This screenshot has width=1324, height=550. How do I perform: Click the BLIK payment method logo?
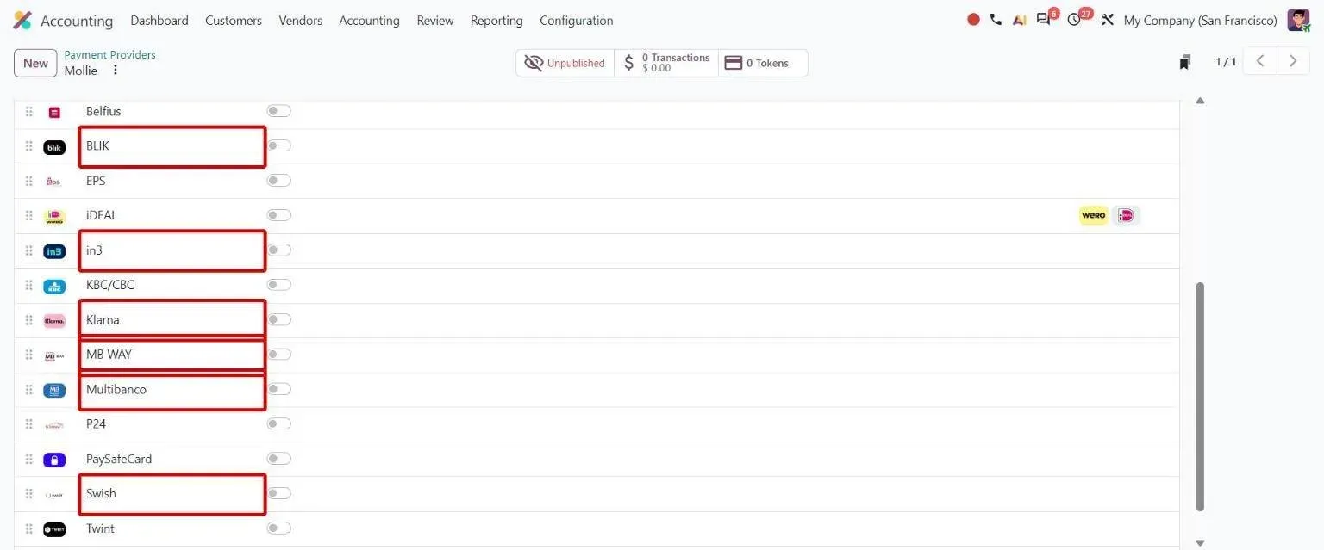(x=54, y=147)
